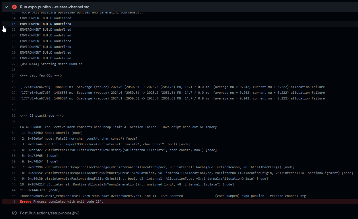Image resolution: width=358 pixels, height=219 pixels.
Task: Click the downward chevron beside the step name
Action: [6, 7]
